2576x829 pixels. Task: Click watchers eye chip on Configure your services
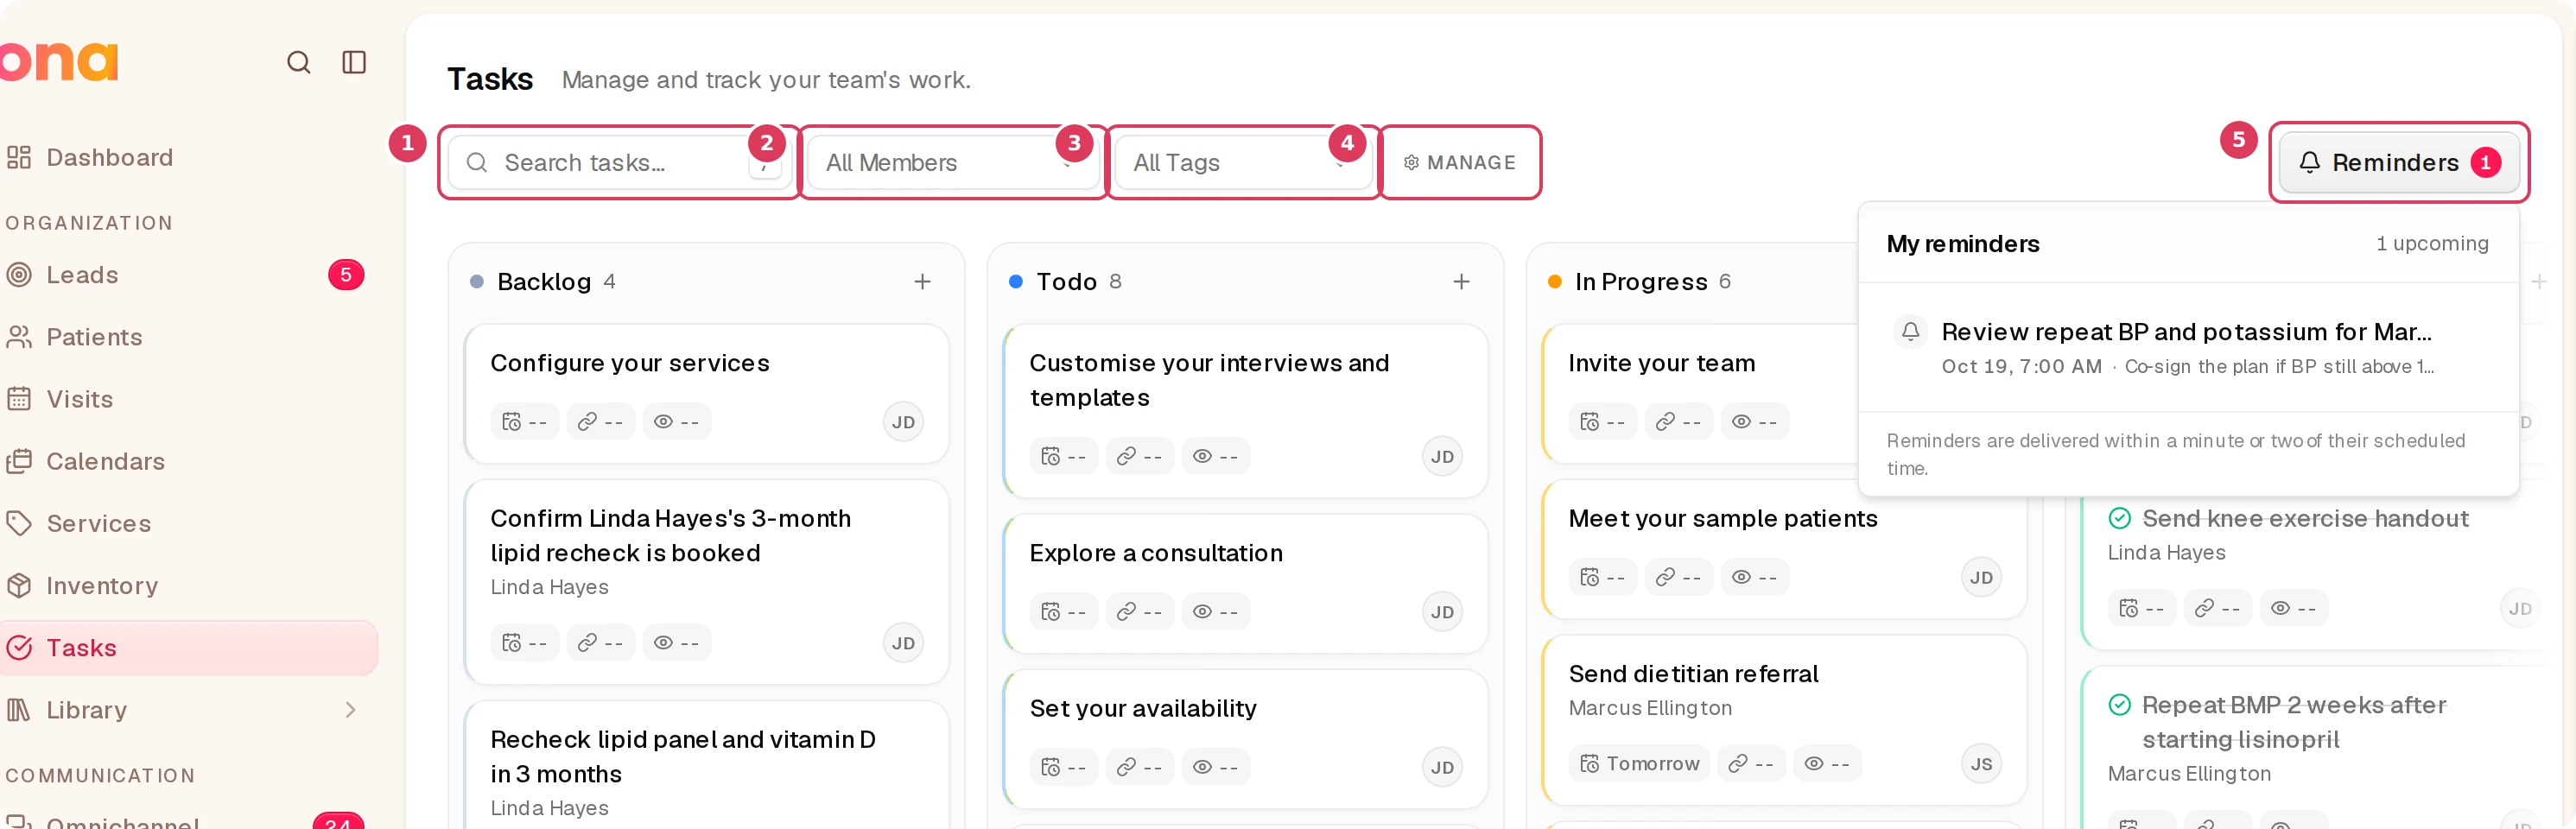[x=676, y=422]
